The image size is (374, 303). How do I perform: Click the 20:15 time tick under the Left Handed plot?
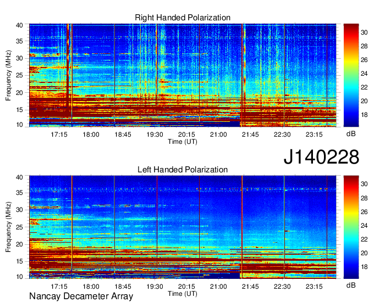(186, 287)
